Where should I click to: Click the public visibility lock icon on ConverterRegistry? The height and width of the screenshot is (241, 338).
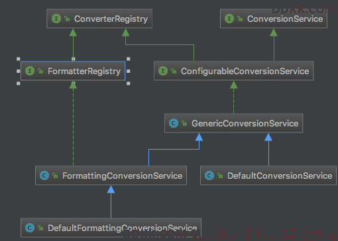[67, 19]
